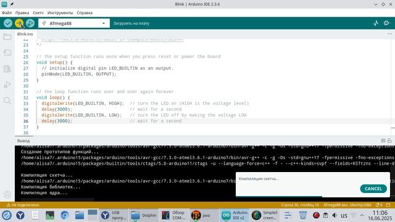
Task: Click 'Строка 36, столбец 10' cursor position
Action: tap(300, 205)
